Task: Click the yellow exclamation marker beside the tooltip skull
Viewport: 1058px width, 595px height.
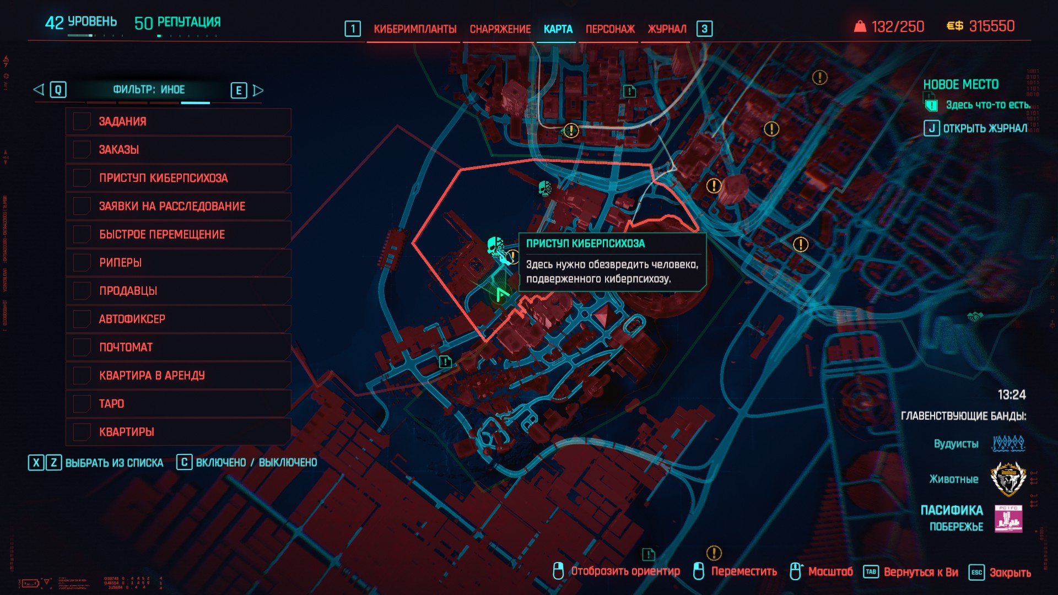Action: coord(512,256)
